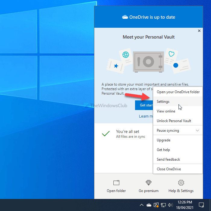
Task: Click the OneDrive cloud icon in system tray
Action: [149, 205]
